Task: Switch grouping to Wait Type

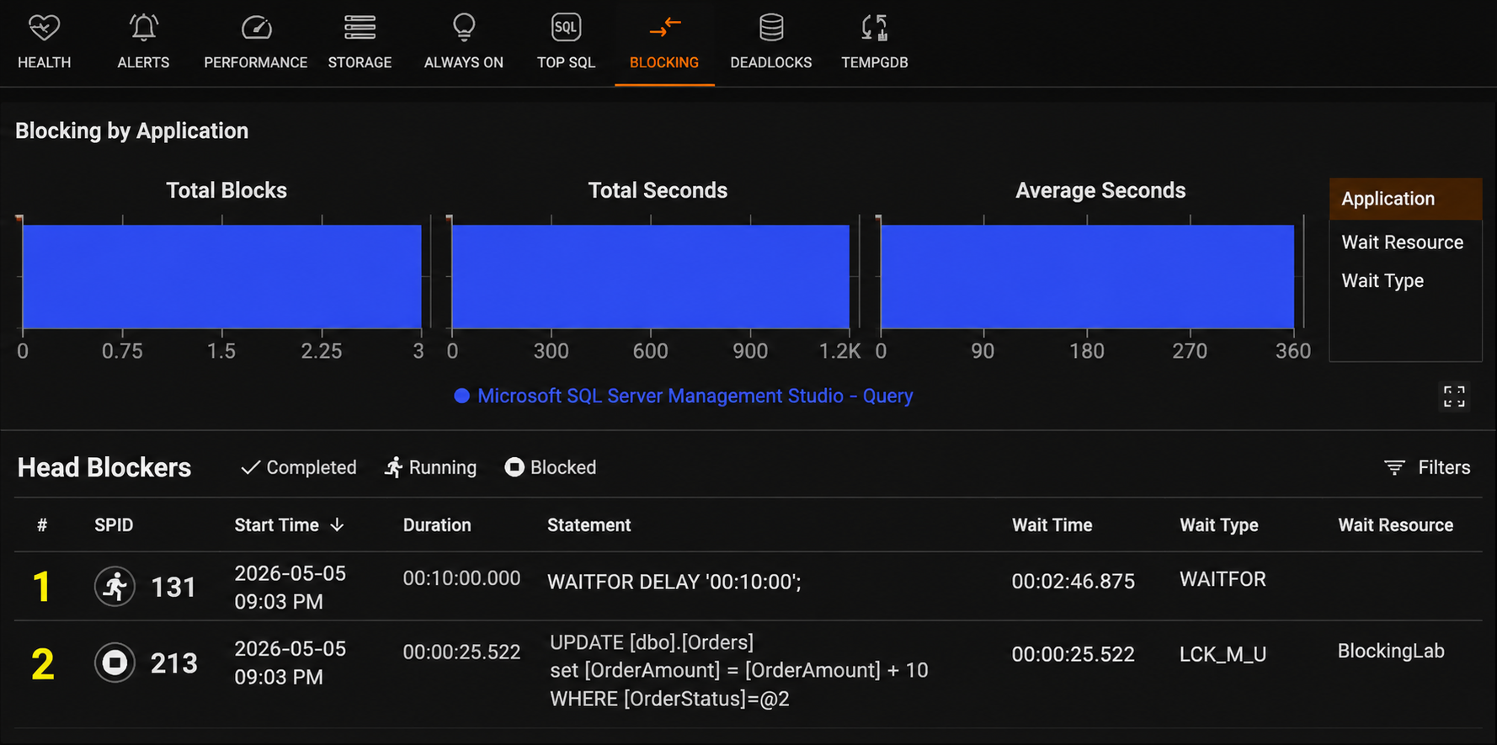Action: [1382, 281]
